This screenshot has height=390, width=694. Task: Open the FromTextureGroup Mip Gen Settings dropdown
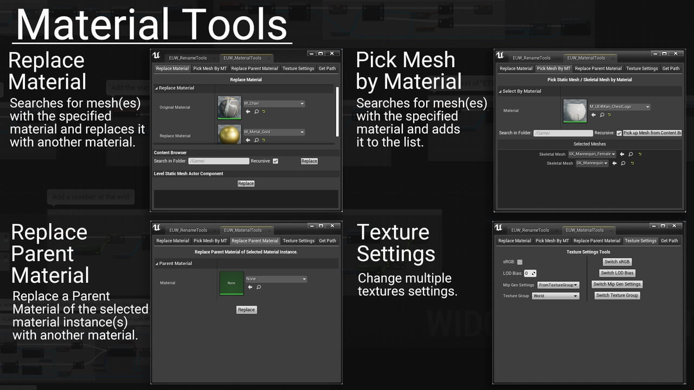point(558,285)
